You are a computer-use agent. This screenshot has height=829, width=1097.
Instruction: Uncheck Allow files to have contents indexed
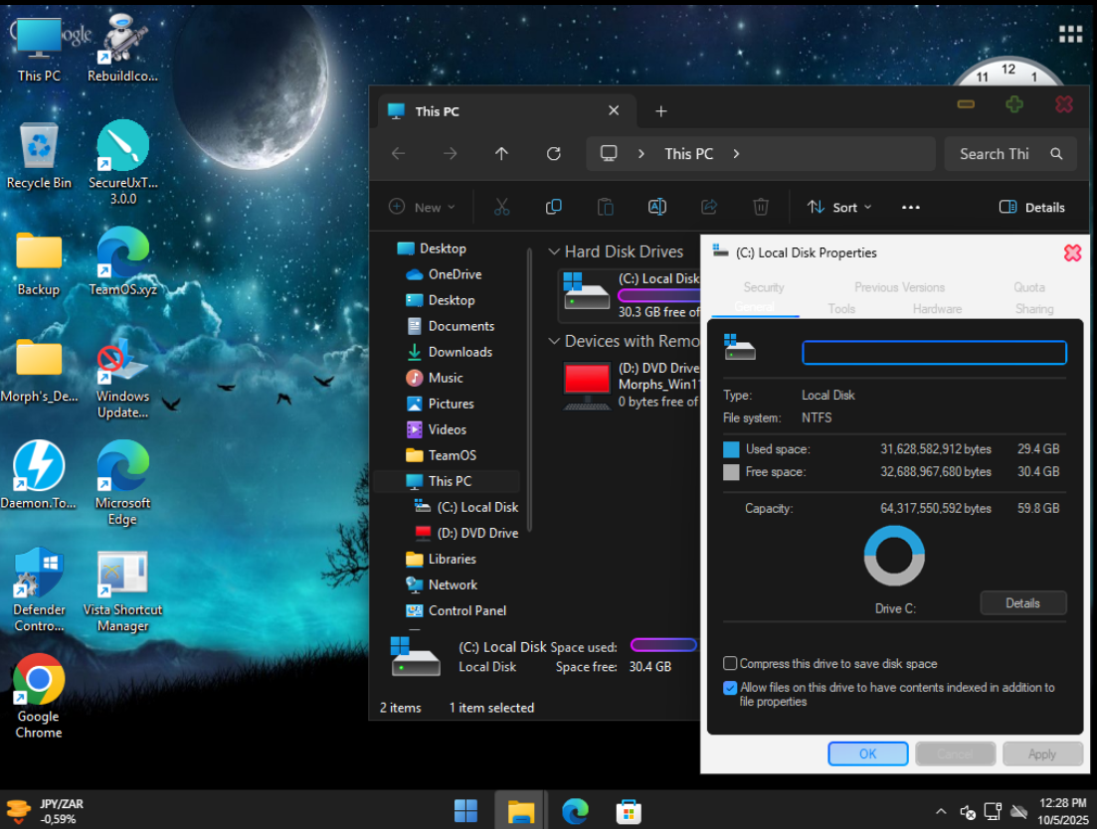pyautogui.click(x=731, y=688)
